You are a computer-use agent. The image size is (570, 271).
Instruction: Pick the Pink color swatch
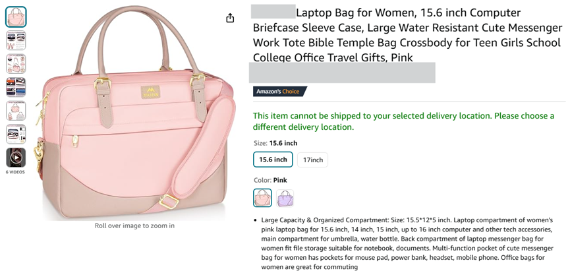tap(262, 197)
